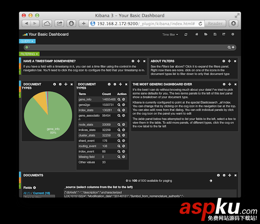The image size is (260, 224).
Task: Open the load dashboard folder icon
Action: pos(206,34)
